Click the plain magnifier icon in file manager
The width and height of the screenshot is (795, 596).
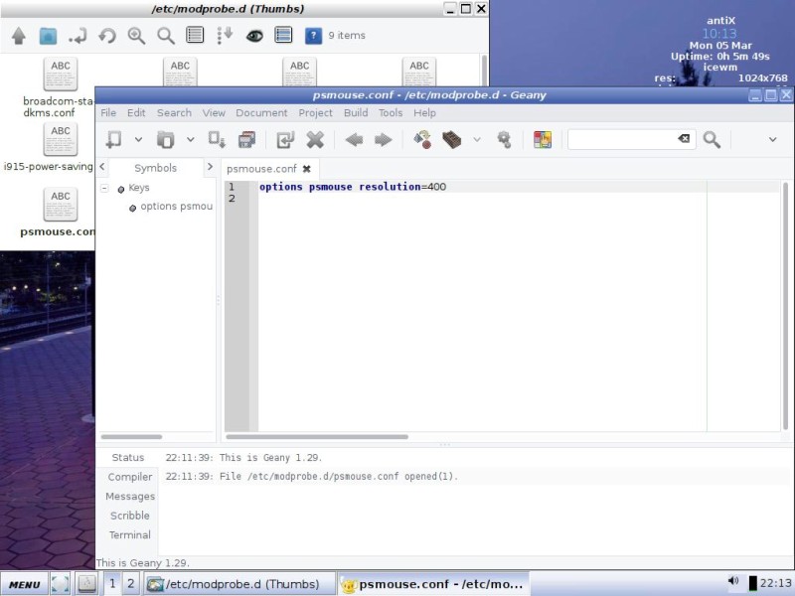point(166,36)
